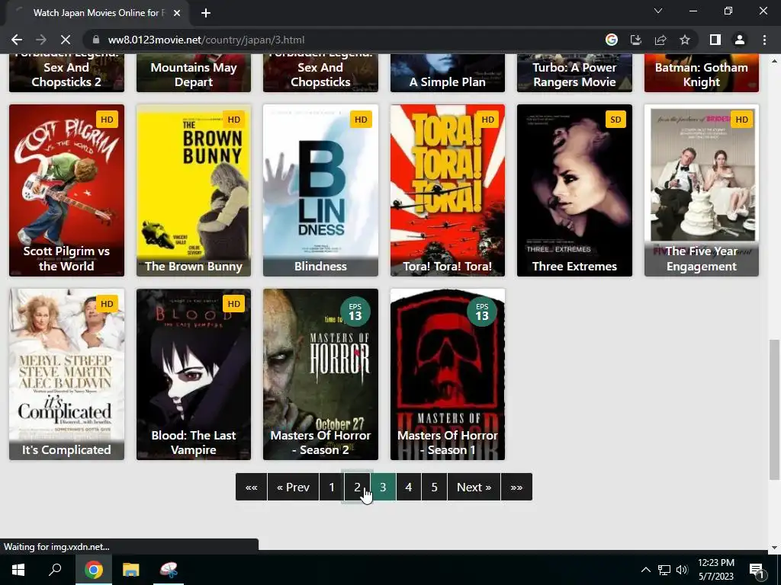The height and width of the screenshot is (585, 781).
Task: Open Scott Pilgrim vs the World poster
Action: 67,190
